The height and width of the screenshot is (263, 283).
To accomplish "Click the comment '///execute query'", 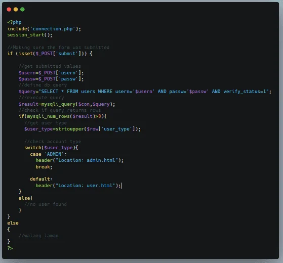I will tap(42, 98).
